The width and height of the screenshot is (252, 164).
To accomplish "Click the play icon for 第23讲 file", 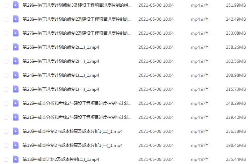I will pos(16,89).
